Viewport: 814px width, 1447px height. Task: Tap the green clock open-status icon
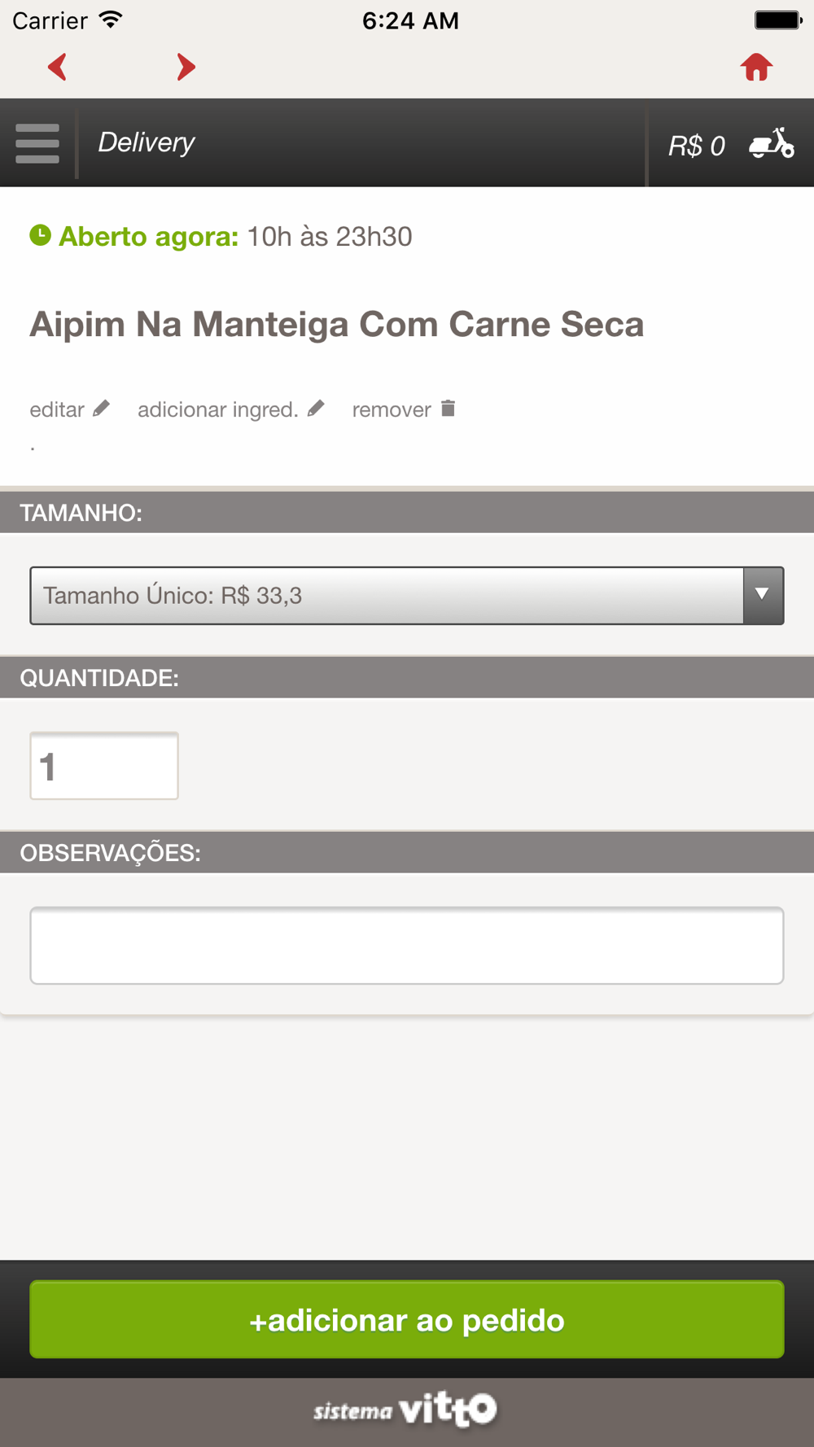point(40,235)
